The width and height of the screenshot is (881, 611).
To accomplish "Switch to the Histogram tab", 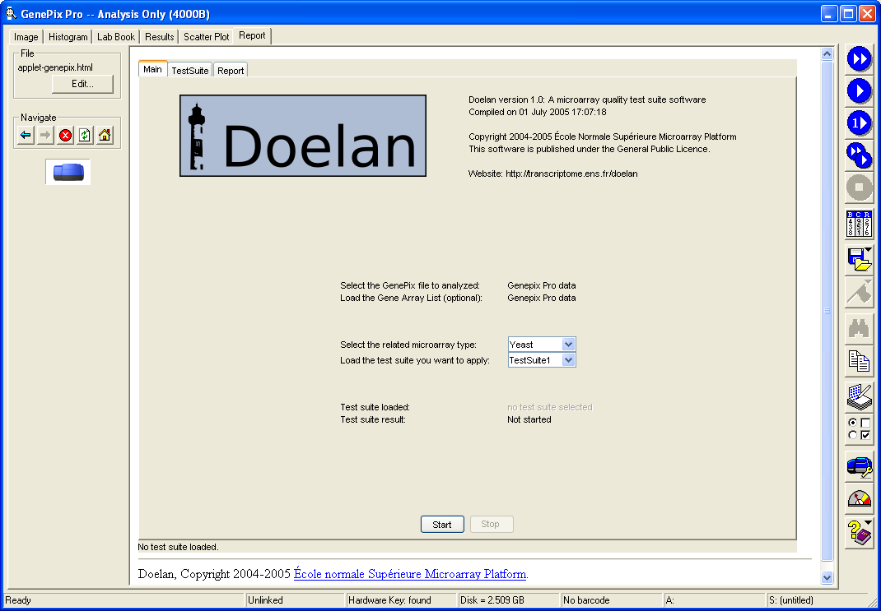I will [68, 37].
